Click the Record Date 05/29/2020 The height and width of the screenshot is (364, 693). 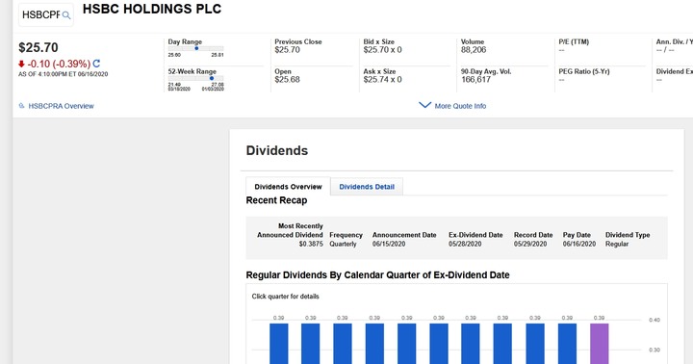(530, 244)
